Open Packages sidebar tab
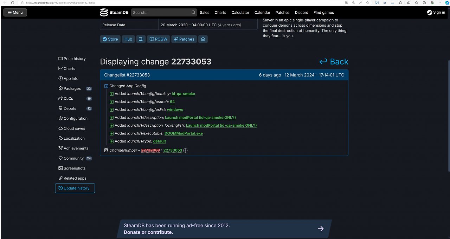 point(75,88)
